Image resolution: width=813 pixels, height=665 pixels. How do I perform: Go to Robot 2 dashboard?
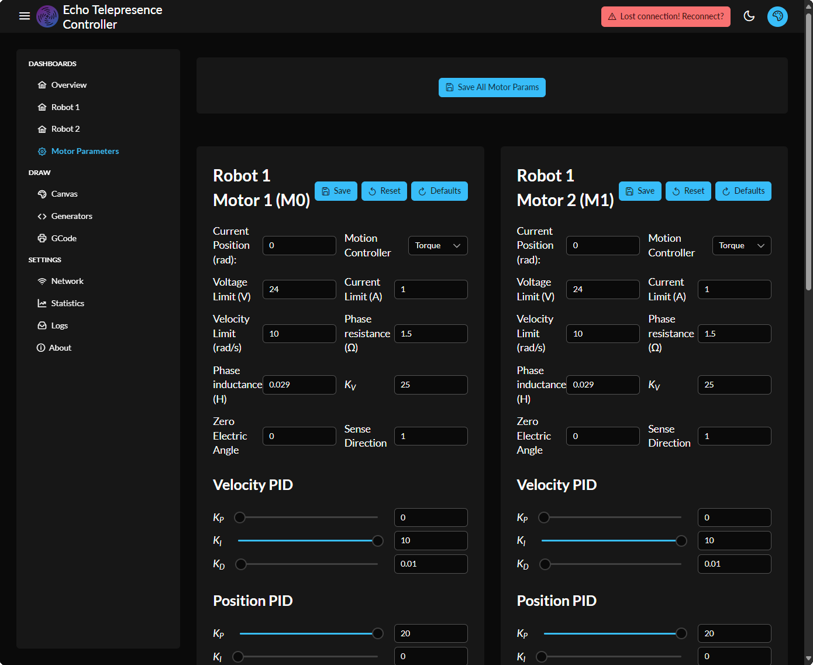pos(65,129)
